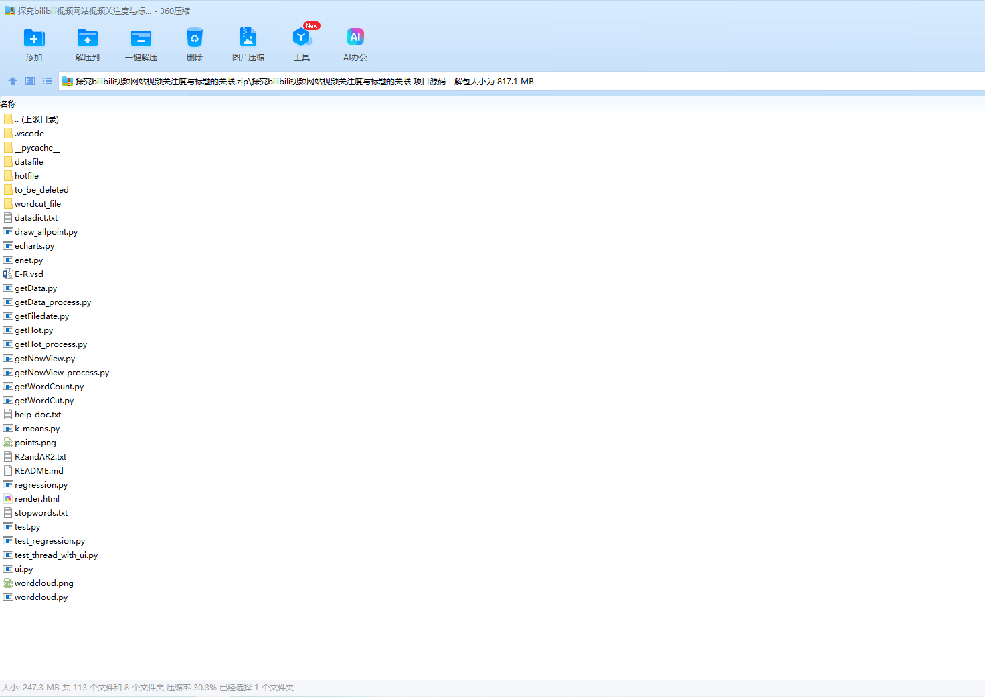Select the datafile folder
985x697 pixels.
(29, 162)
